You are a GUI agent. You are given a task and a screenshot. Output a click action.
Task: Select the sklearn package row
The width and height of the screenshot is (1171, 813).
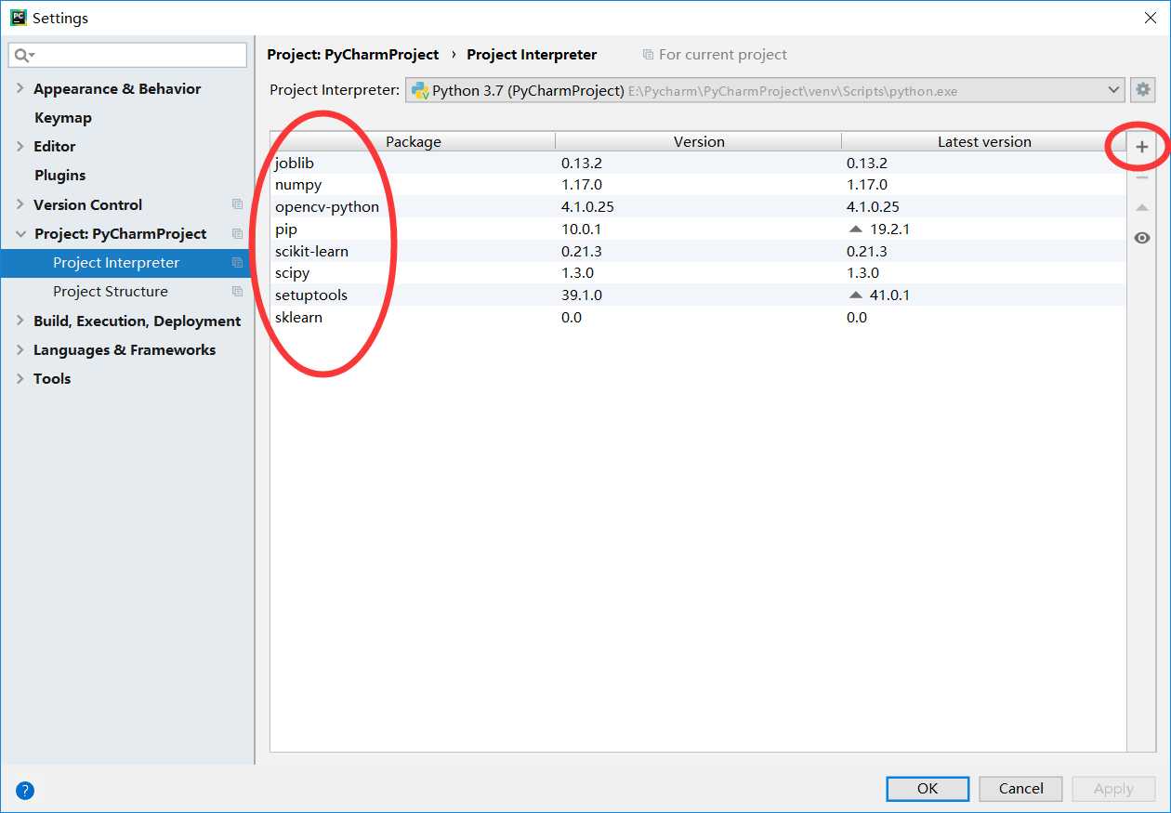[698, 318]
